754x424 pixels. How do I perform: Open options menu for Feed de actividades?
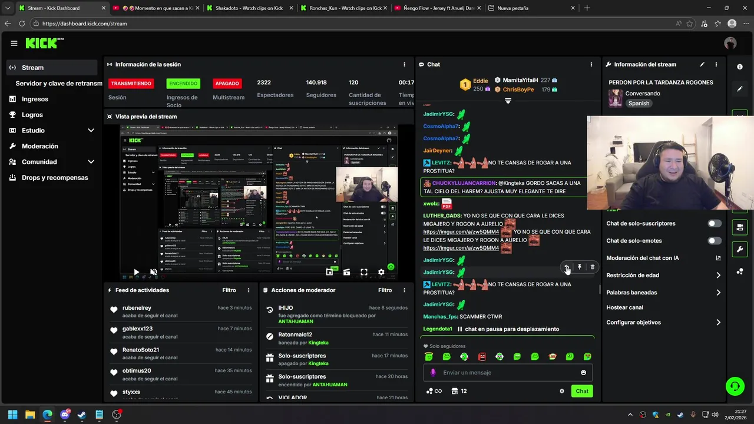tap(249, 290)
